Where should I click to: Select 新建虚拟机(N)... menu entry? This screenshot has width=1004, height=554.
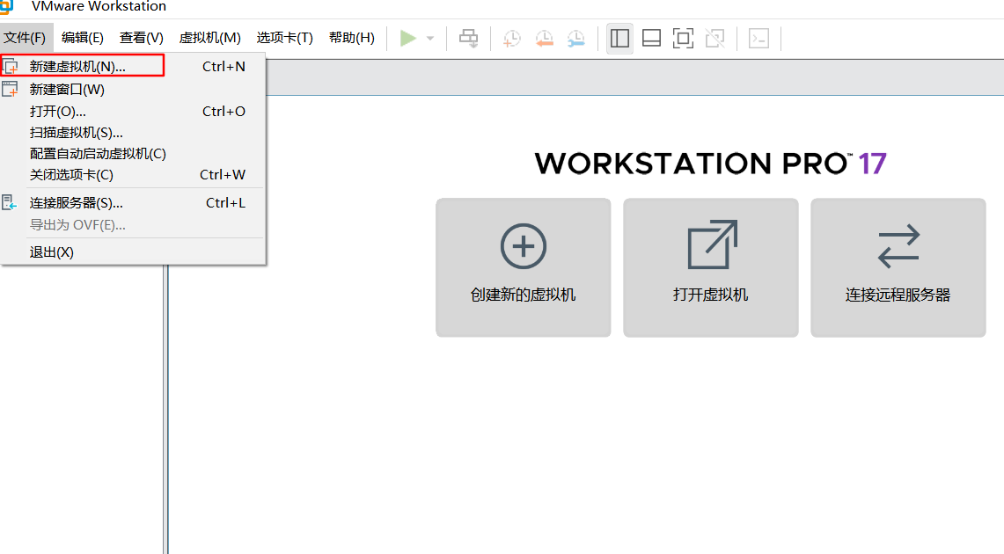[x=133, y=67]
